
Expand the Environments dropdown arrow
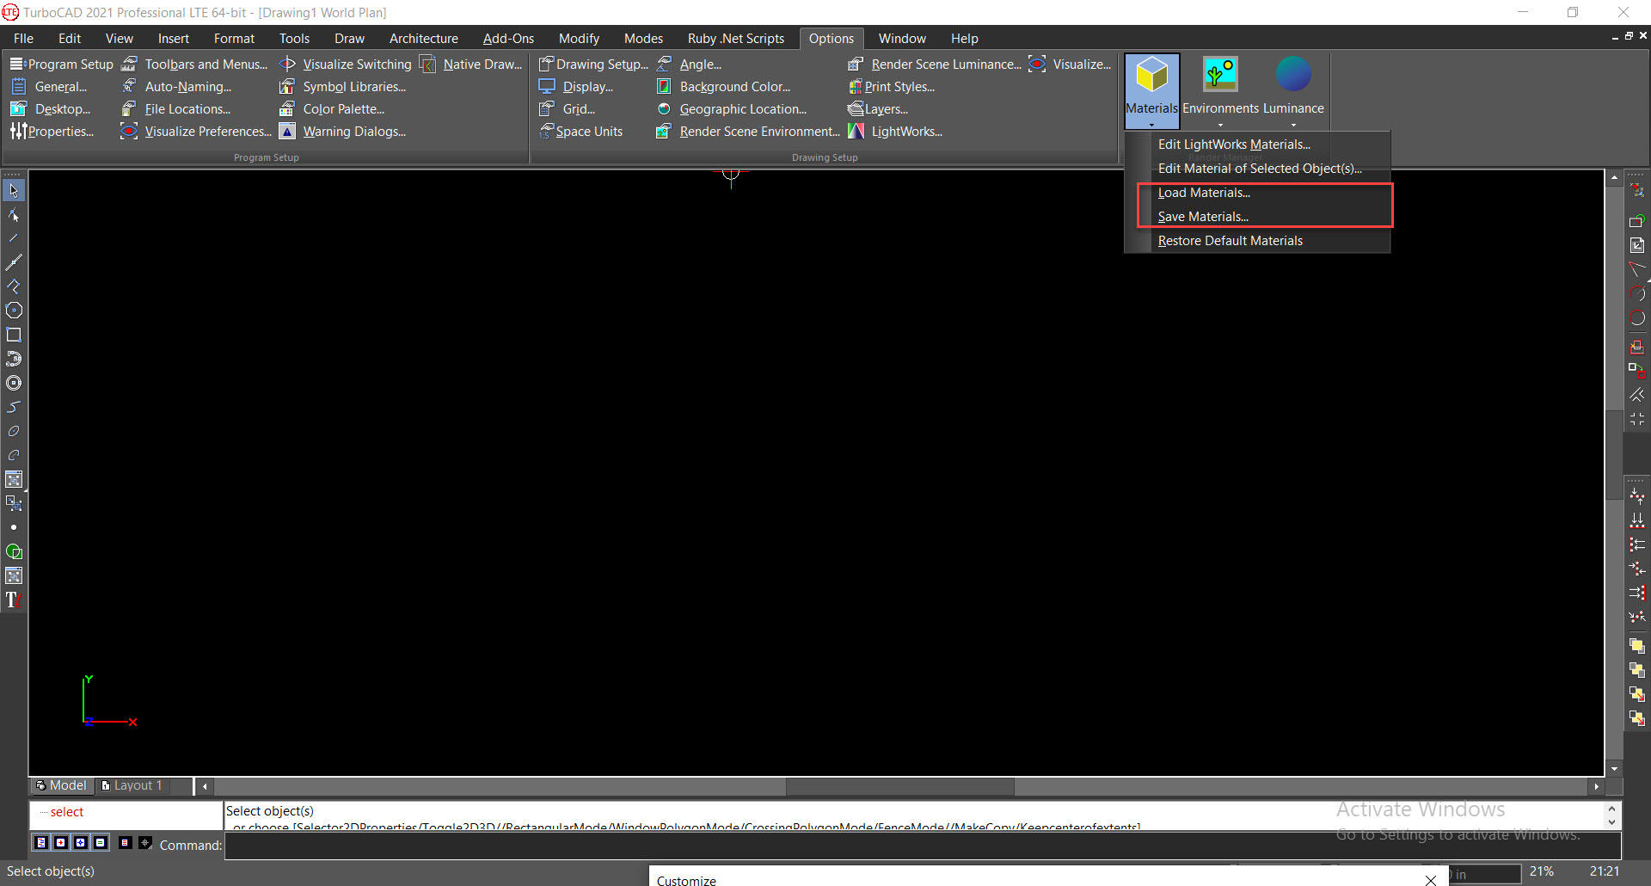(x=1220, y=125)
